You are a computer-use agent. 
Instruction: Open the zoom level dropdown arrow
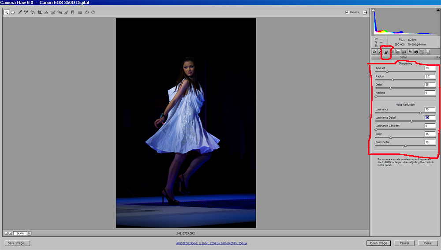coord(30,233)
